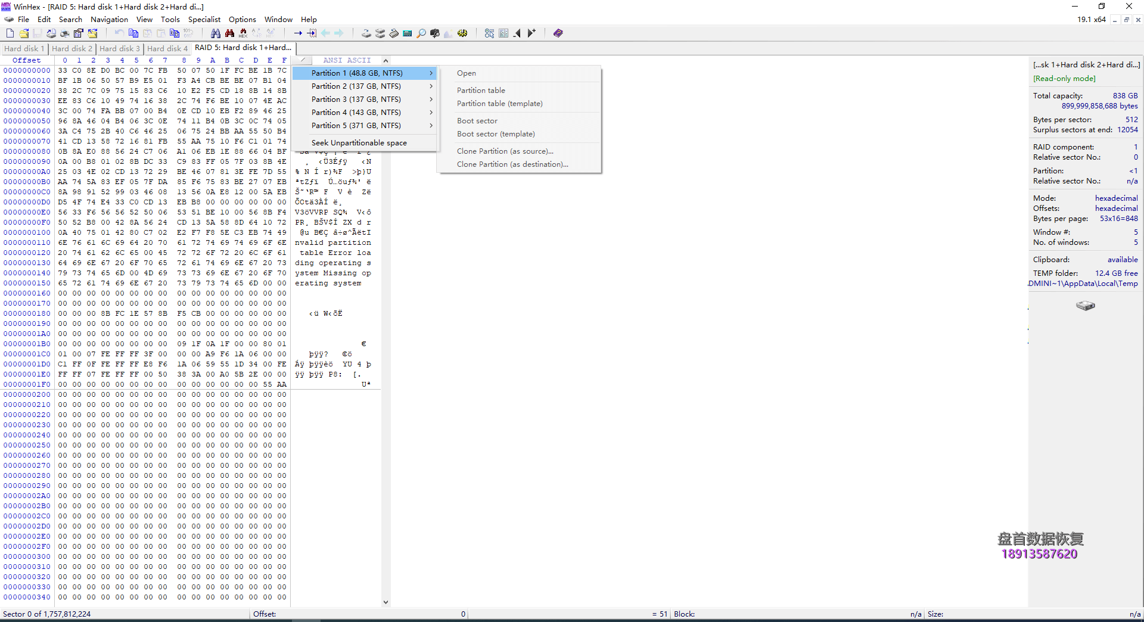Click the position manager icon
1144x622 pixels.
coord(489,33)
